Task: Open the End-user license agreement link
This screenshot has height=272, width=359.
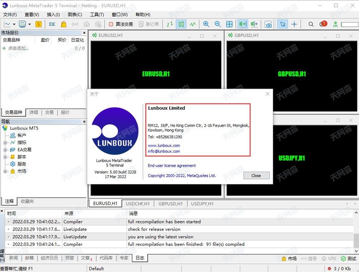Action: [x=171, y=165]
